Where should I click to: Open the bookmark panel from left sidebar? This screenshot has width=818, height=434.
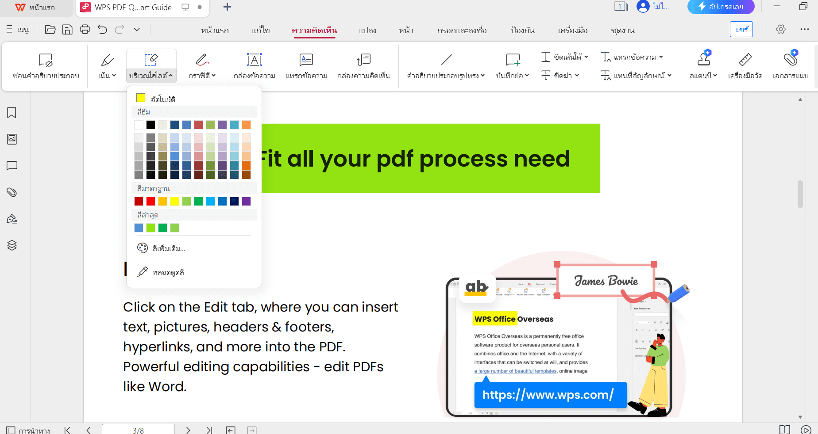(12, 113)
